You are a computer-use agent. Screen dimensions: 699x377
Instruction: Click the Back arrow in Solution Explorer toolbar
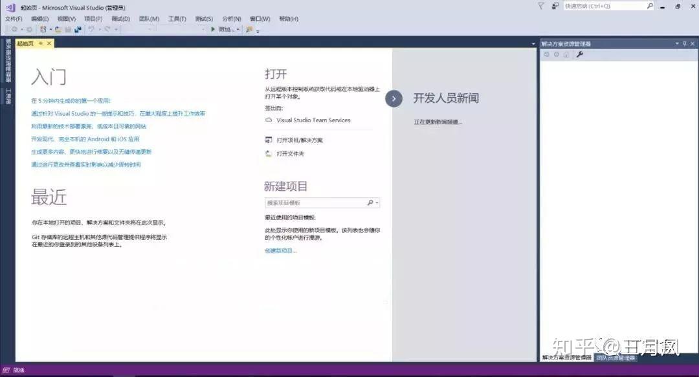546,54
